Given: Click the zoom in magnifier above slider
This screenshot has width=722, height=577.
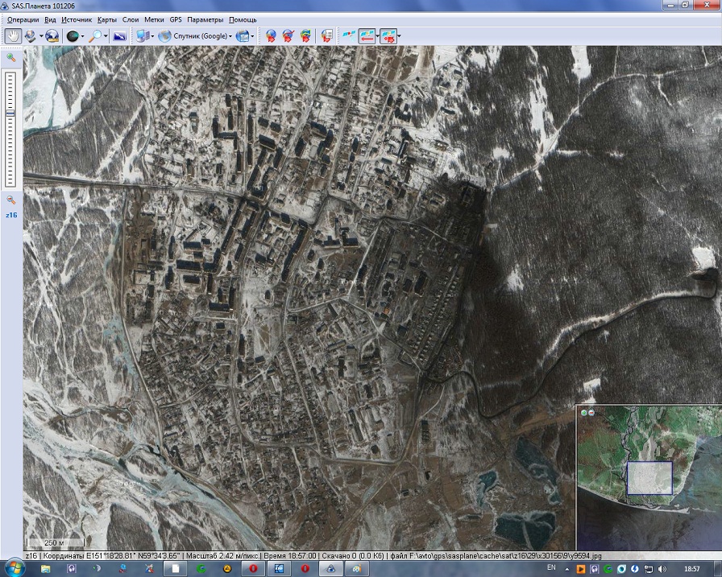Looking at the screenshot, I should pos(11,58).
